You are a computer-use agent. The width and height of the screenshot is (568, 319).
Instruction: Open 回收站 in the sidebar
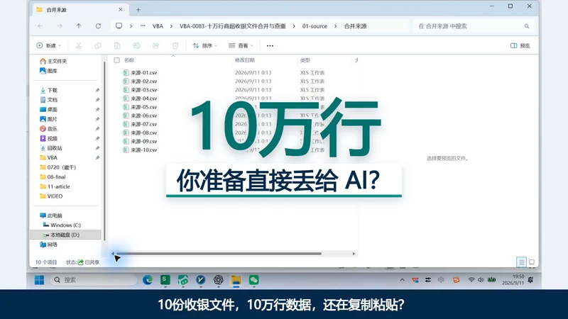[51, 148]
